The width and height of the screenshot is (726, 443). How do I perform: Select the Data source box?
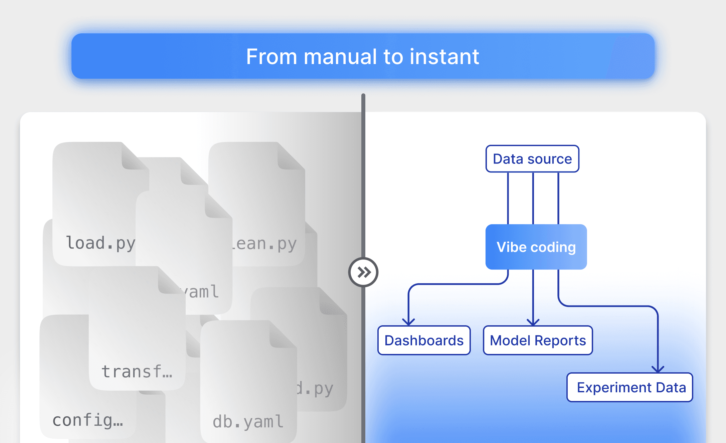pyautogui.click(x=532, y=159)
